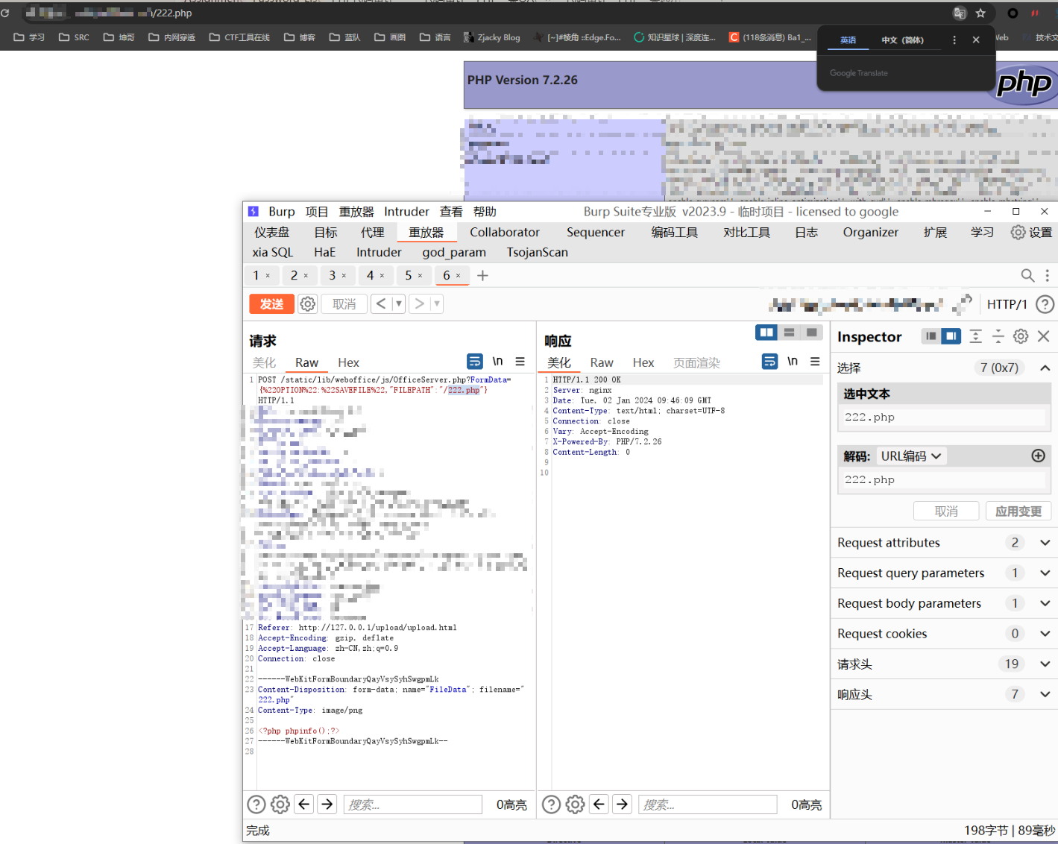Bookmark page with browser star icon
This screenshot has width=1058, height=844.
980,13
